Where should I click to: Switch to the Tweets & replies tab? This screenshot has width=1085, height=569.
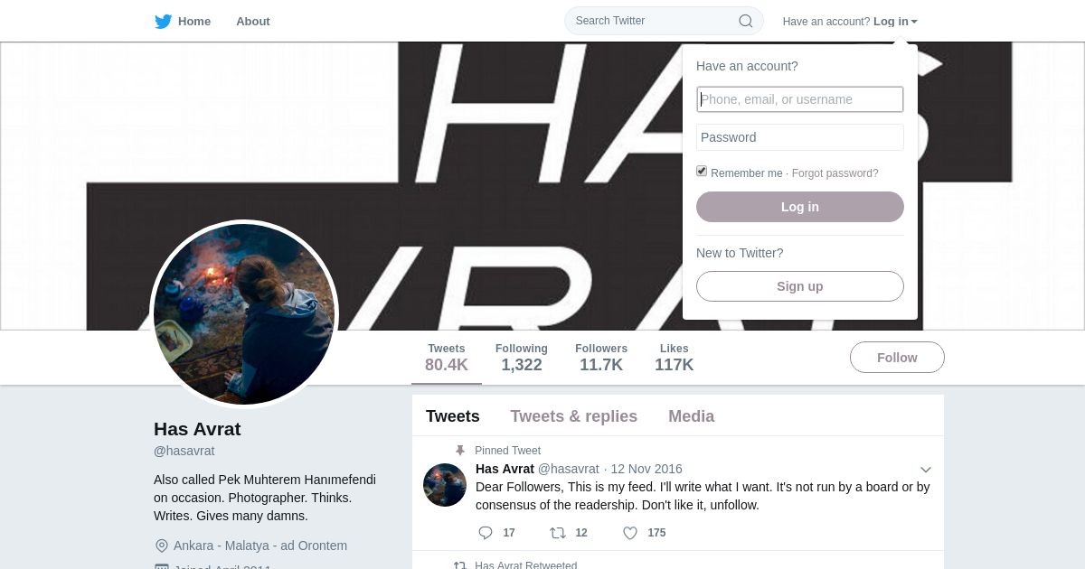coord(574,416)
